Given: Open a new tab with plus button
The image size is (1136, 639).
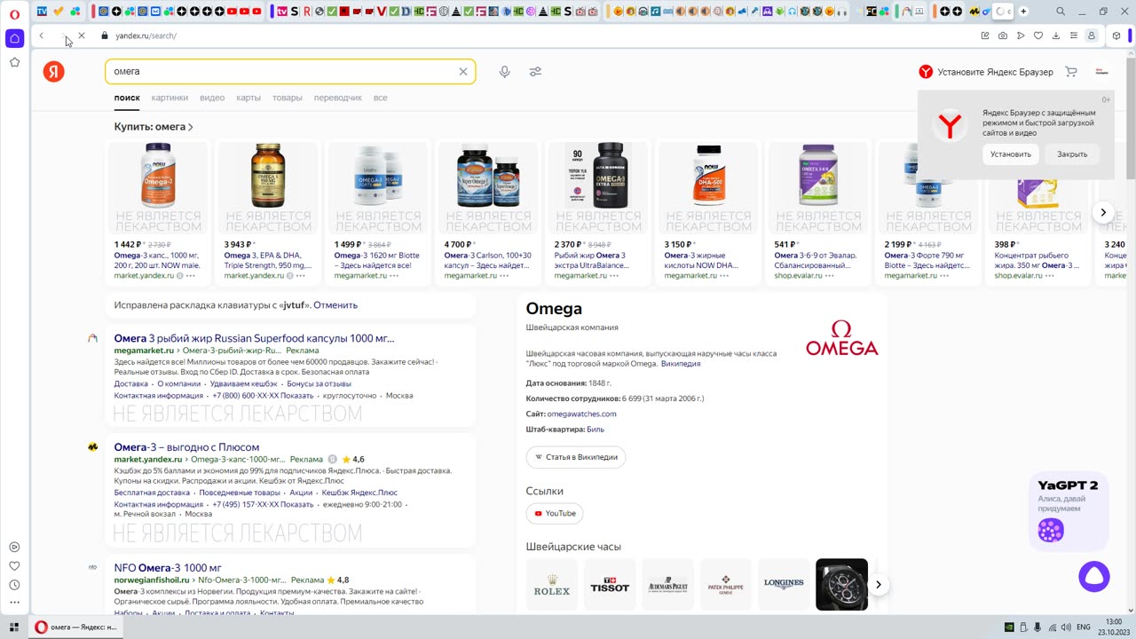Looking at the screenshot, I should click(x=1023, y=12).
